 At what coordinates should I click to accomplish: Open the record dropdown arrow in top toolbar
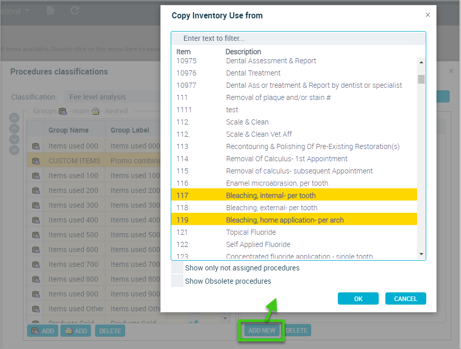coord(27,11)
